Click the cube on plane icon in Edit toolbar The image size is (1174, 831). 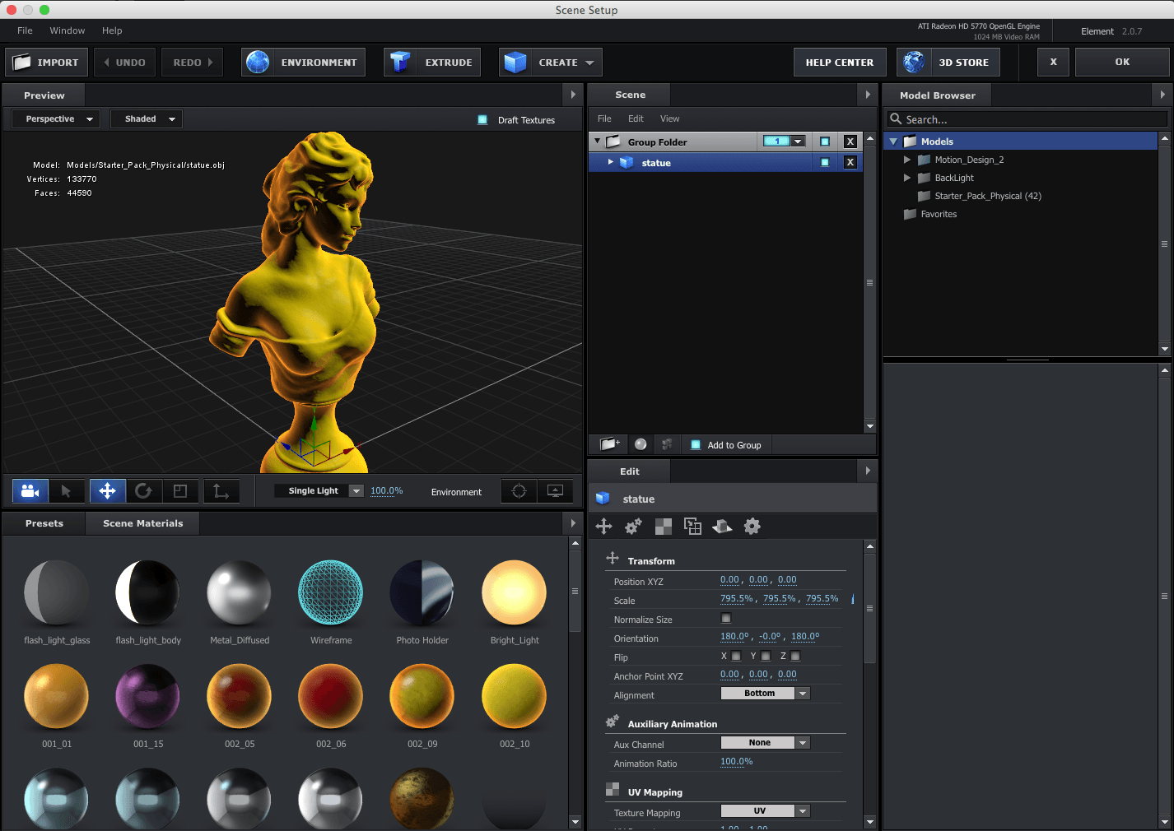click(722, 527)
